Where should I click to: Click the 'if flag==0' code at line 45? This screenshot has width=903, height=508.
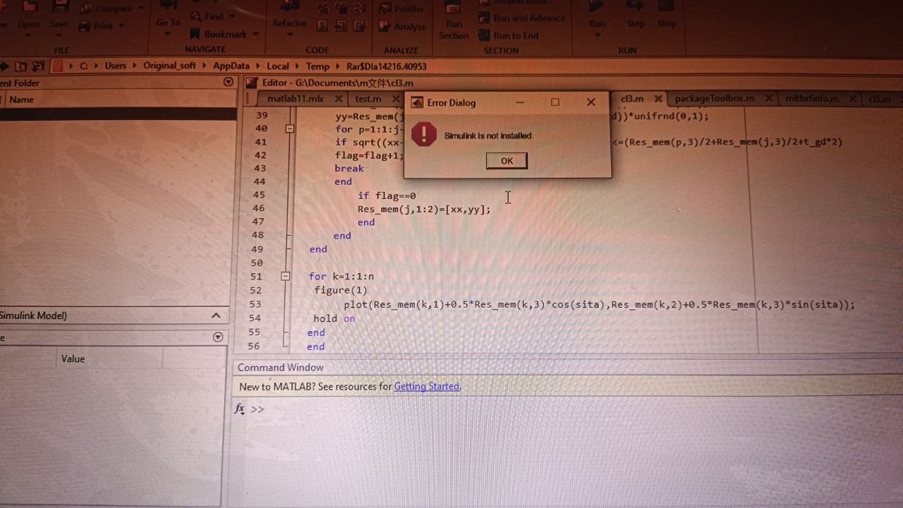tap(387, 195)
